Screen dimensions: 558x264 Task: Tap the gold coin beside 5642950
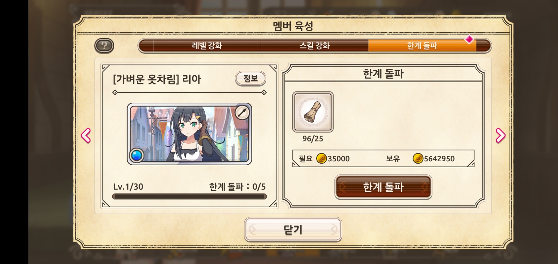pos(418,159)
